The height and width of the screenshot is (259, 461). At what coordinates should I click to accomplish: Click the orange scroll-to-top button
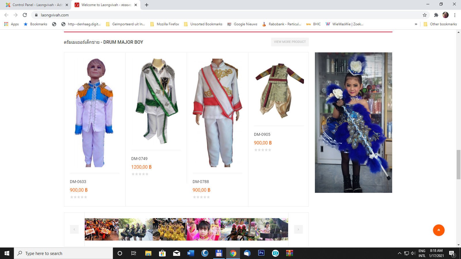click(x=439, y=230)
